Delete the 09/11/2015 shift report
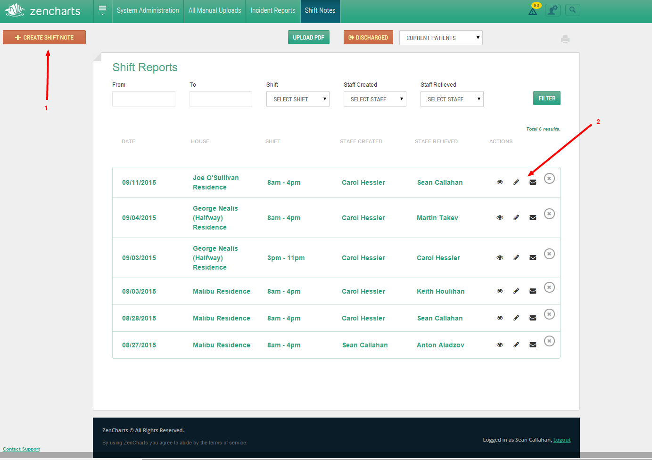The image size is (652, 460). point(549,179)
